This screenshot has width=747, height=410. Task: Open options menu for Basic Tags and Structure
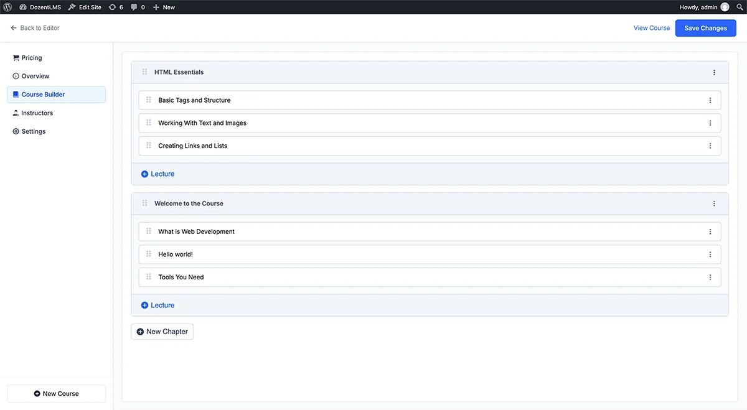pyautogui.click(x=710, y=100)
